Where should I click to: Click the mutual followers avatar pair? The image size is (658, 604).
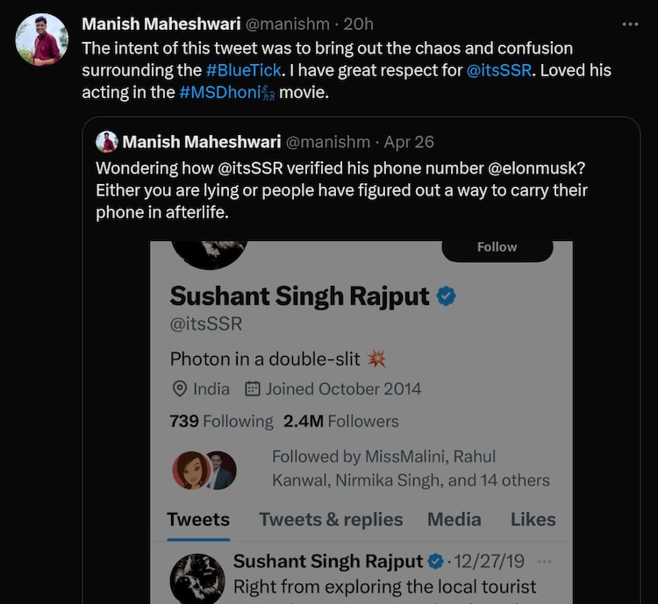click(205, 470)
